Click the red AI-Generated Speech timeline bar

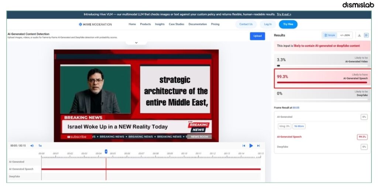click(151, 169)
